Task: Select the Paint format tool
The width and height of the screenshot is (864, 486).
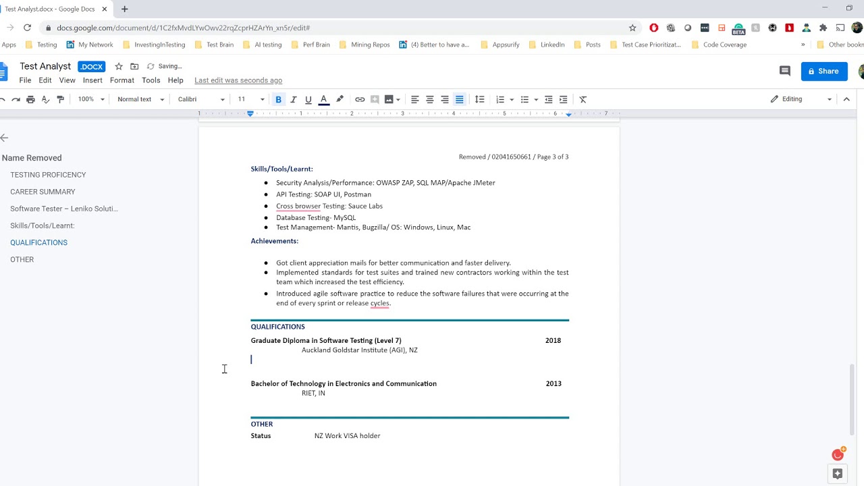Action: 60,99
